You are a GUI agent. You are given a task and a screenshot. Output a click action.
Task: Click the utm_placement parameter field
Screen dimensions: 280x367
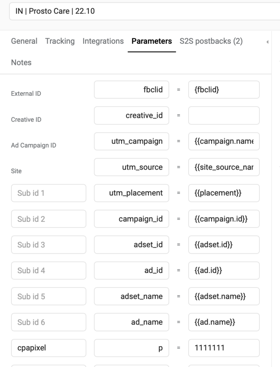pyautogui.click(x=131, y=193)
